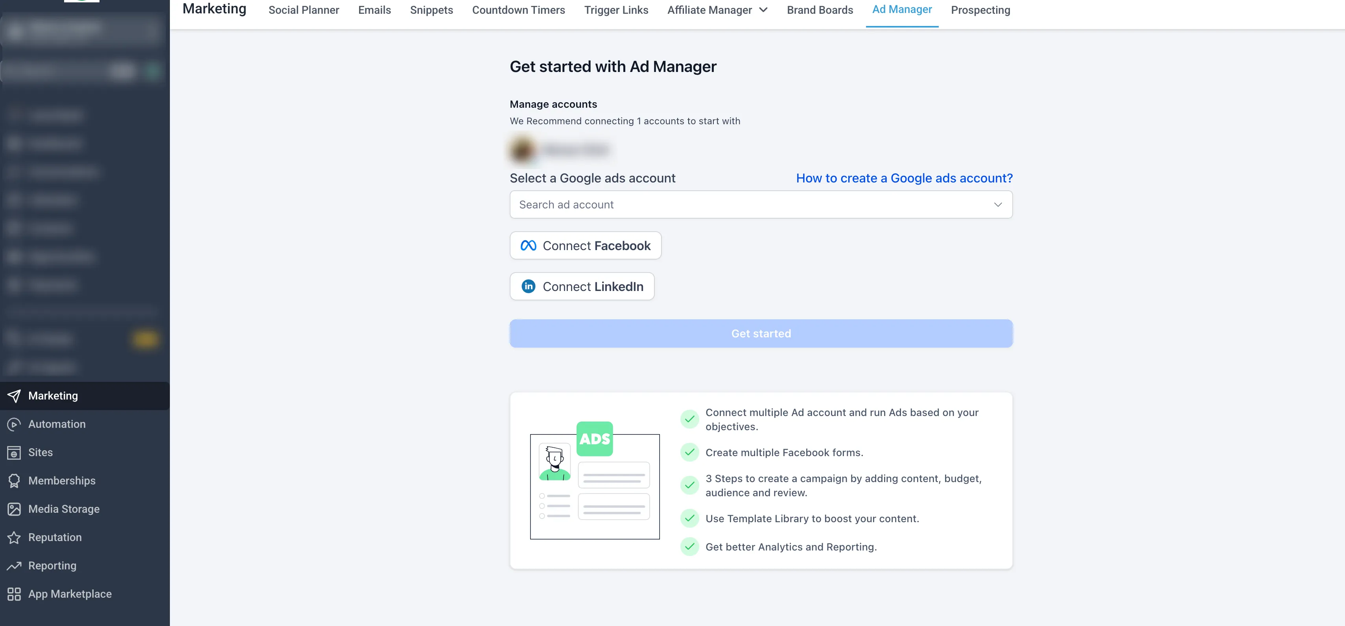Expand the Affiliate Manager dropdown chevron
The height and width of the screenshot is (626, 1345).
click(763, 10)
